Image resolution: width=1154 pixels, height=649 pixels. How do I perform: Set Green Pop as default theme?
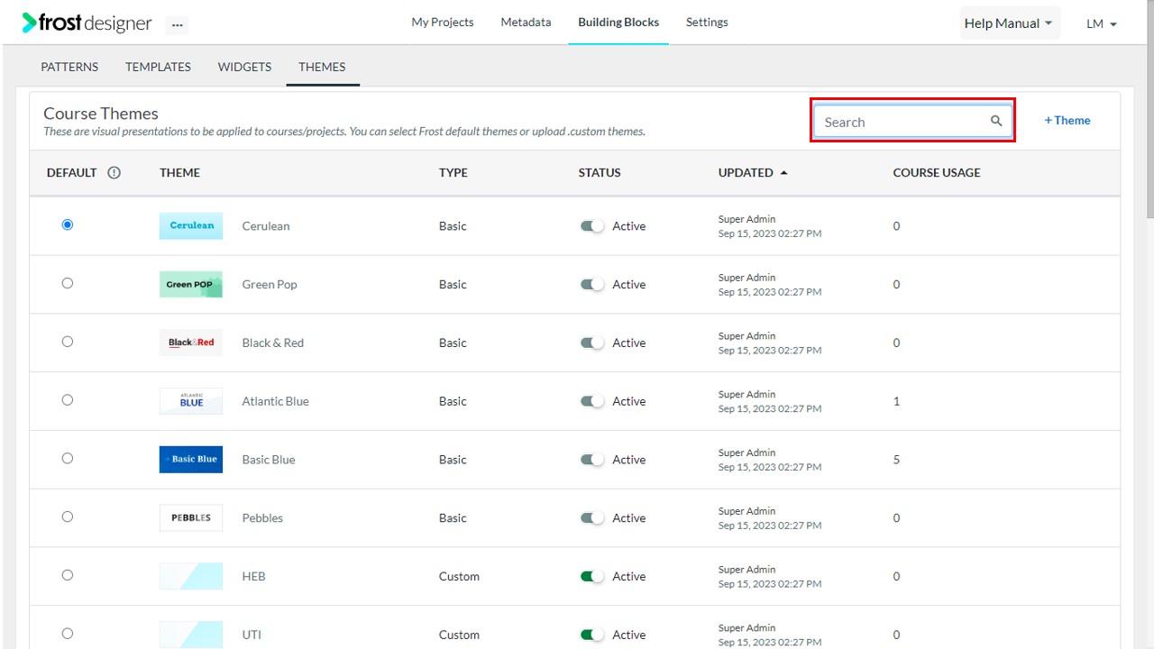click(68, 283)
